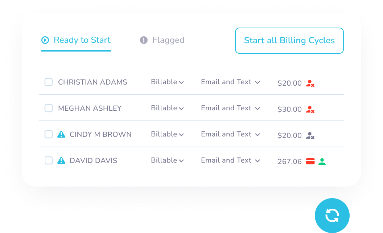Click the Start all Billing Cycles button
The height and width of the screenshot is (233, 383).
pyautogui.click(x=289, y=41)
